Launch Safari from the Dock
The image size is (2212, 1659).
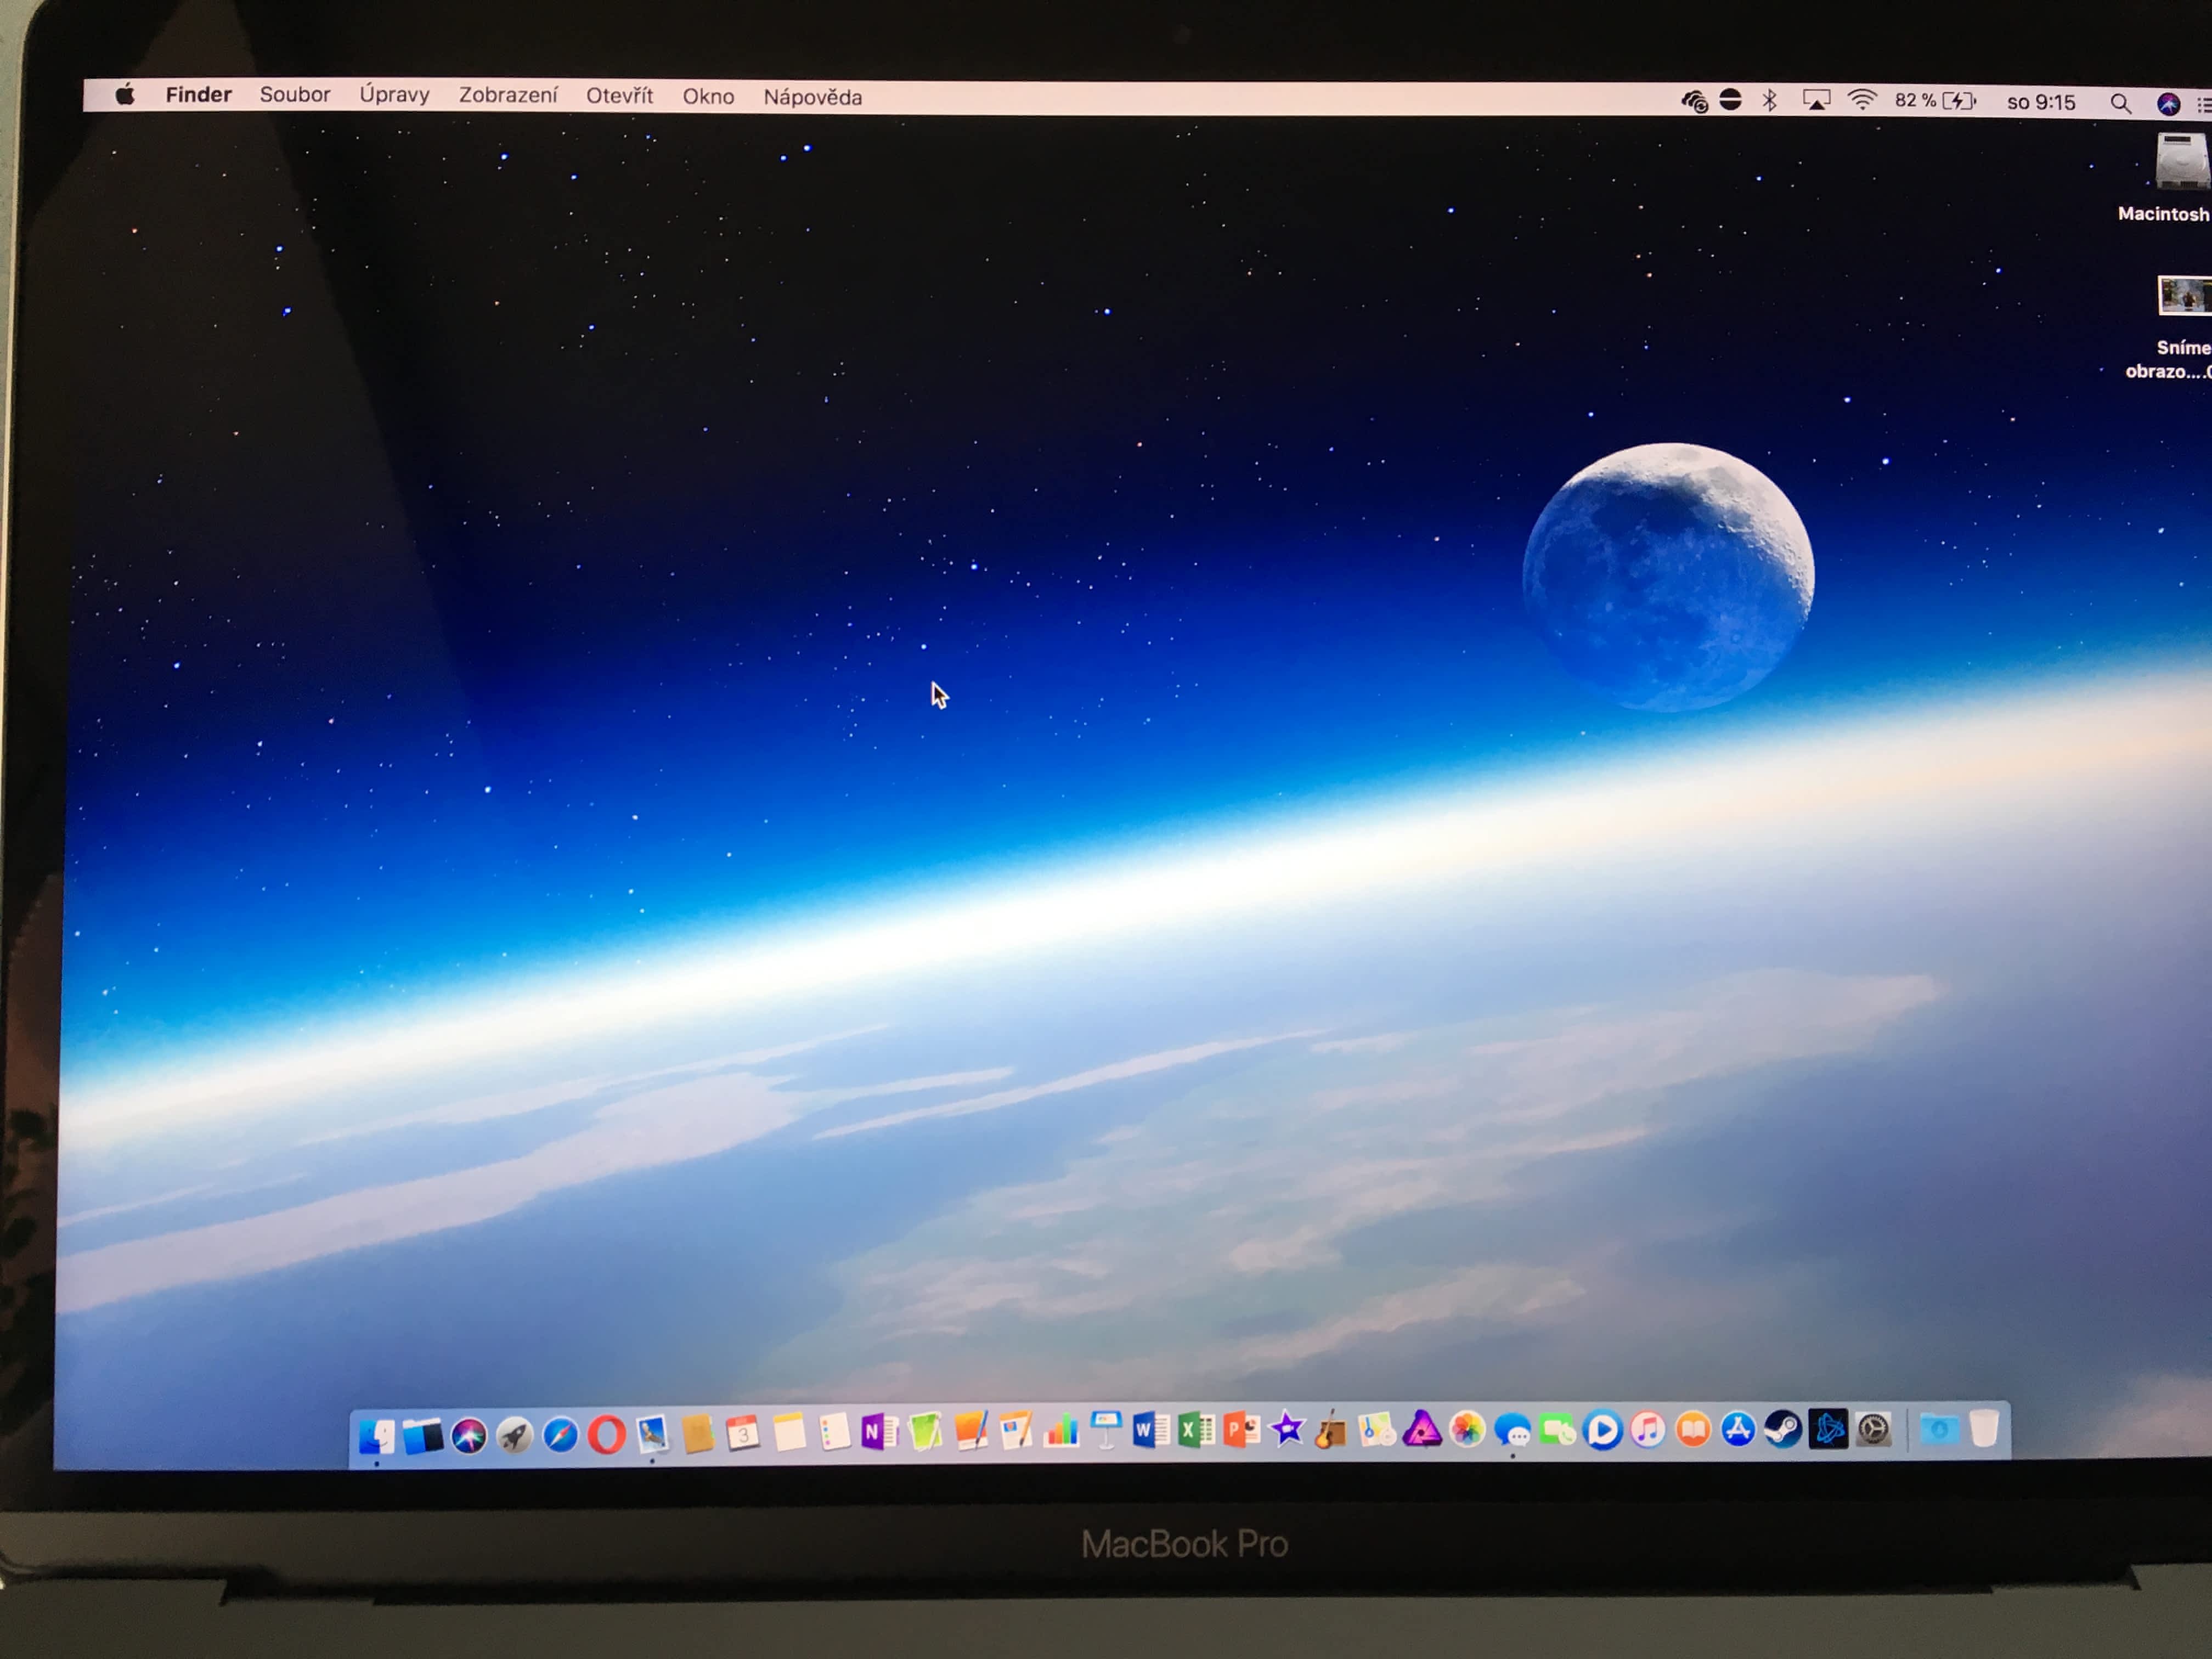560,1435
